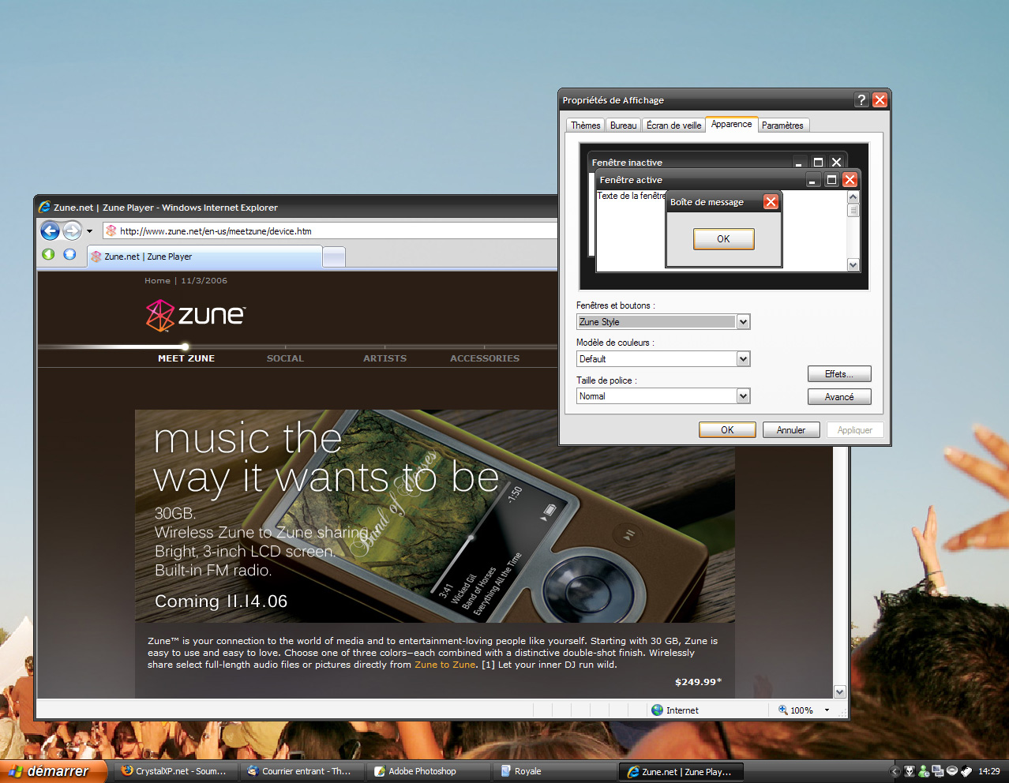Screen dimensions: 1009x783
Task: Click the blue Add to Favorites icon
Action: point(69,254)
